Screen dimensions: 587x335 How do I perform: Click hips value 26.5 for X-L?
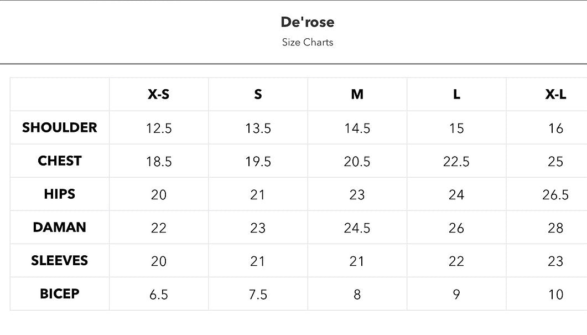click(x=555, y=195)
